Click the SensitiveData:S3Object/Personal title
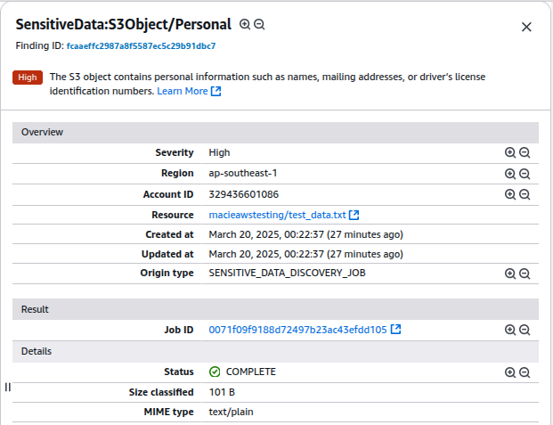 124,24
